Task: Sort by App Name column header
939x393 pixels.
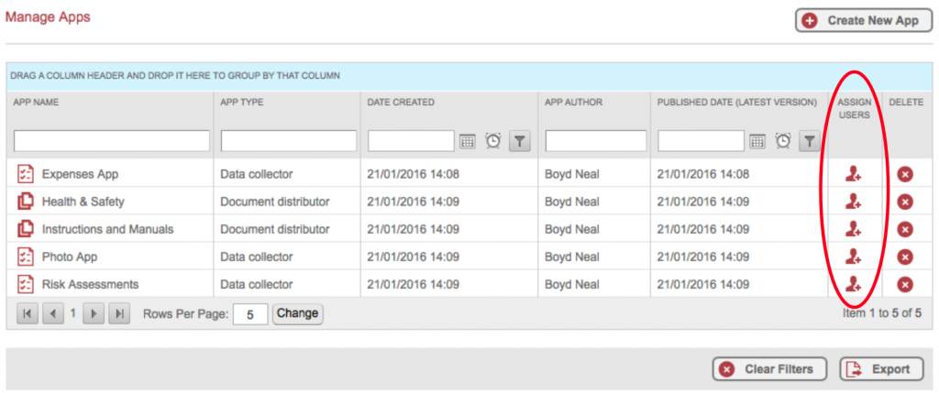Action: click(x=37, y=103)
